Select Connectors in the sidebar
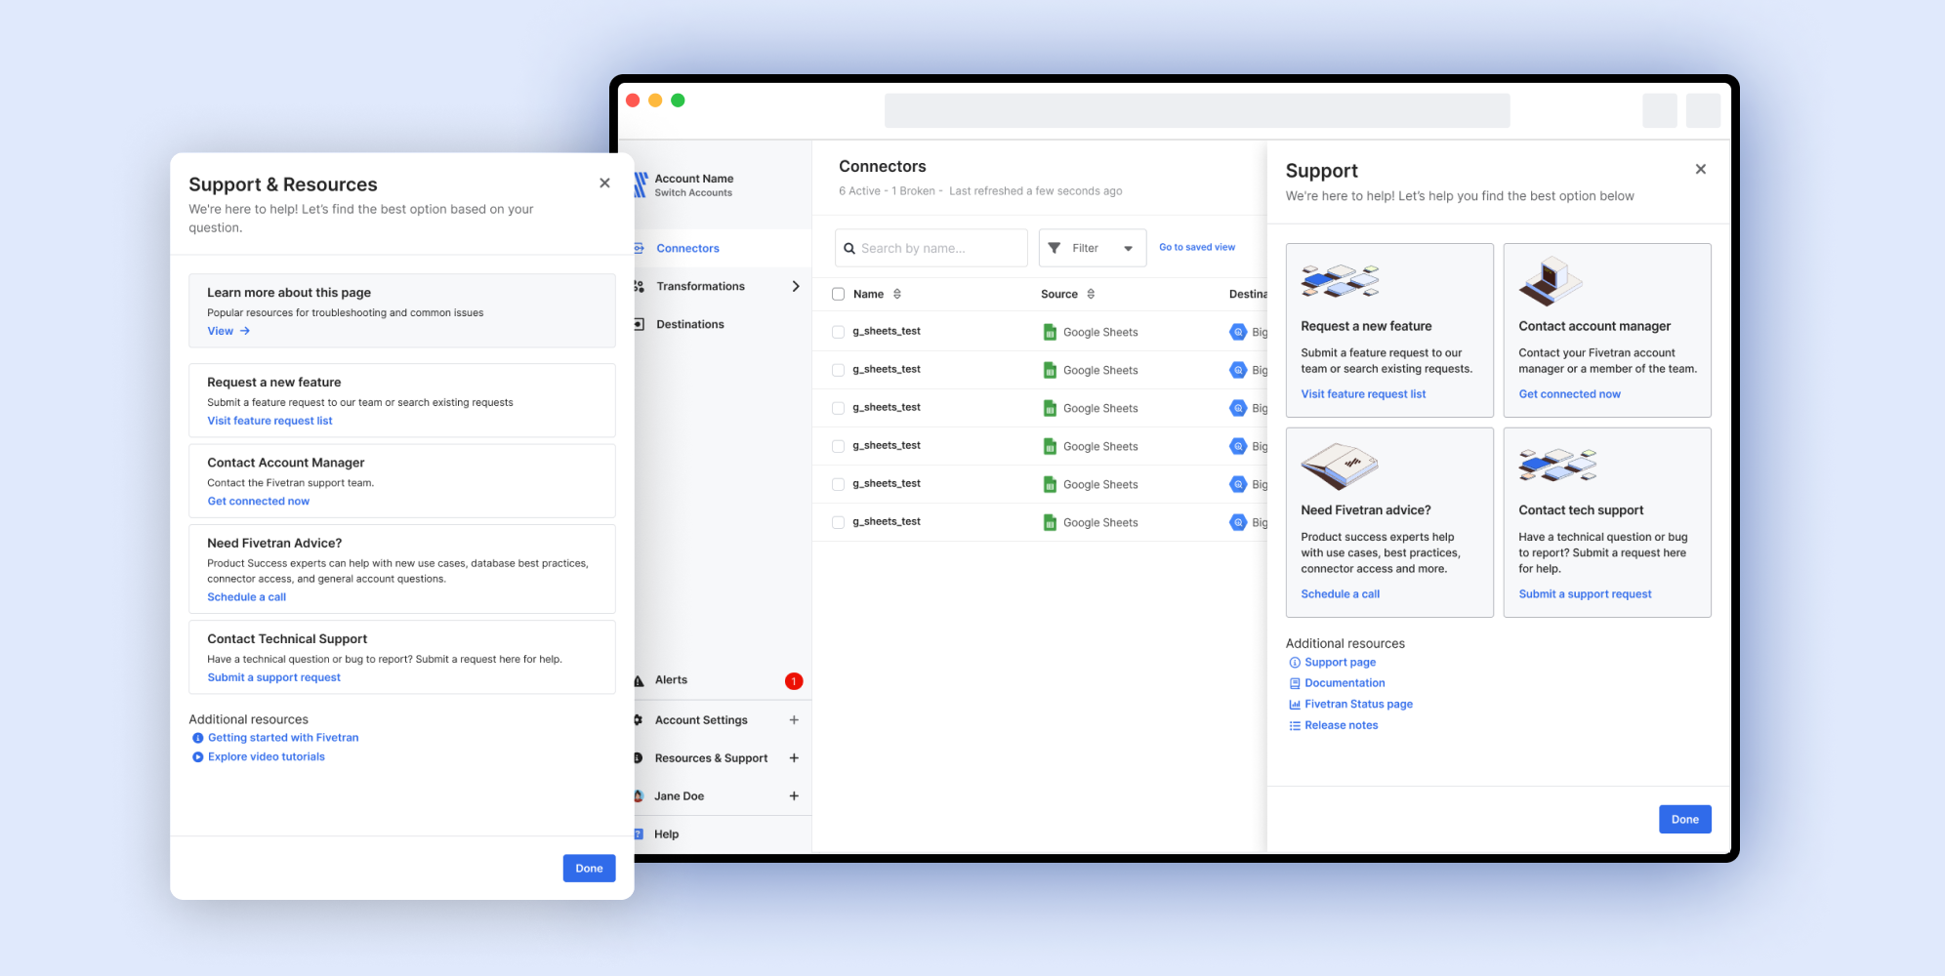This screenshot has height=976, width=1945. tap(687, 248)
